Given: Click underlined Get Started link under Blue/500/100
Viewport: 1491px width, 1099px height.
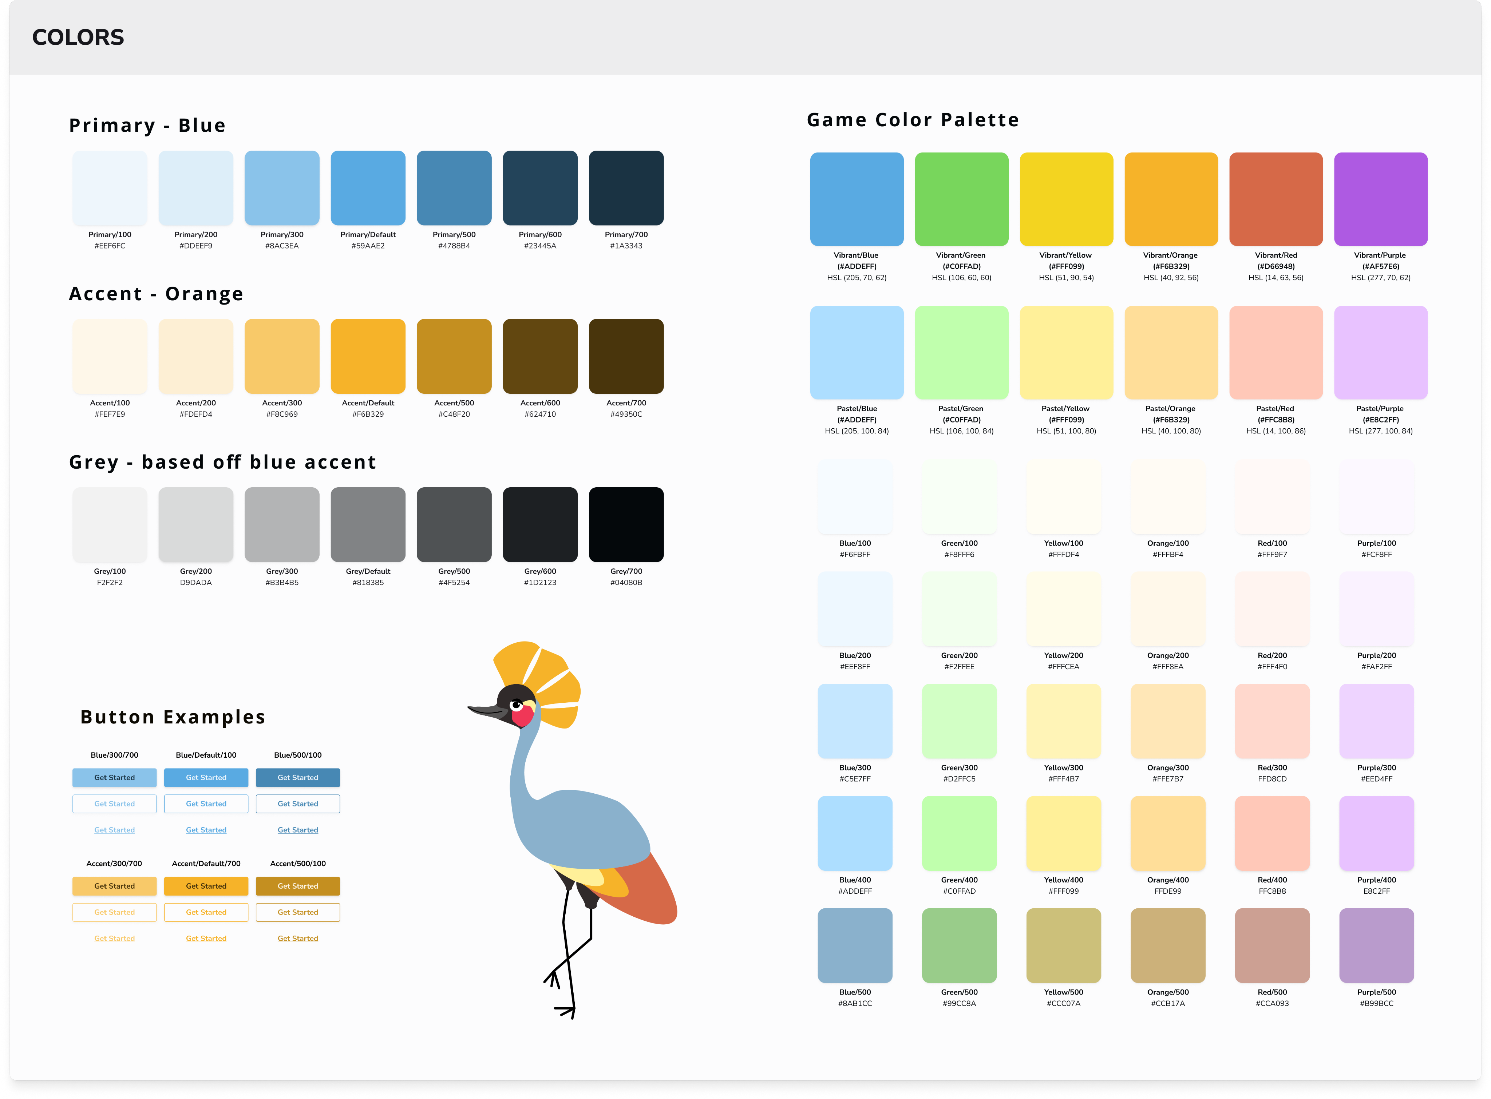Looking at the screenshot, I should coord(297,830).
